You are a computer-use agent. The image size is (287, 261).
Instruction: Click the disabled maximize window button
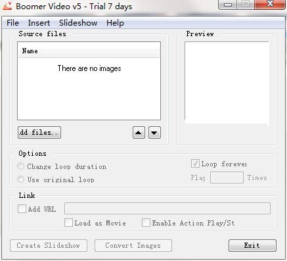[x=246, y=5]
